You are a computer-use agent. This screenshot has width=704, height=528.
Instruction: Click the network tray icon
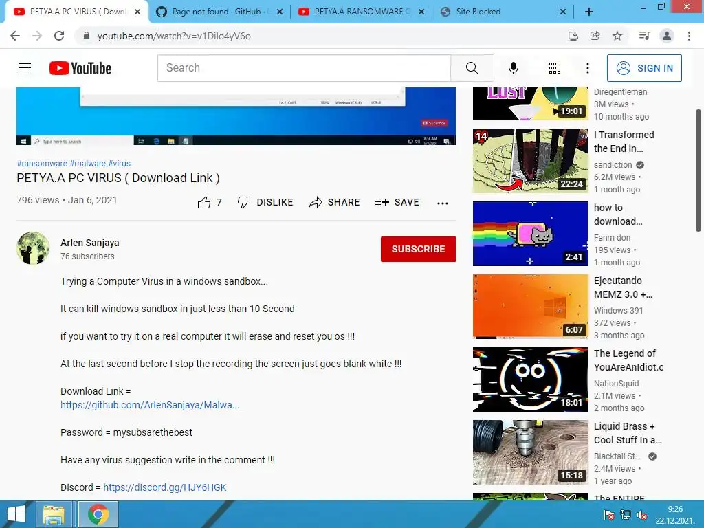point(625,515)
